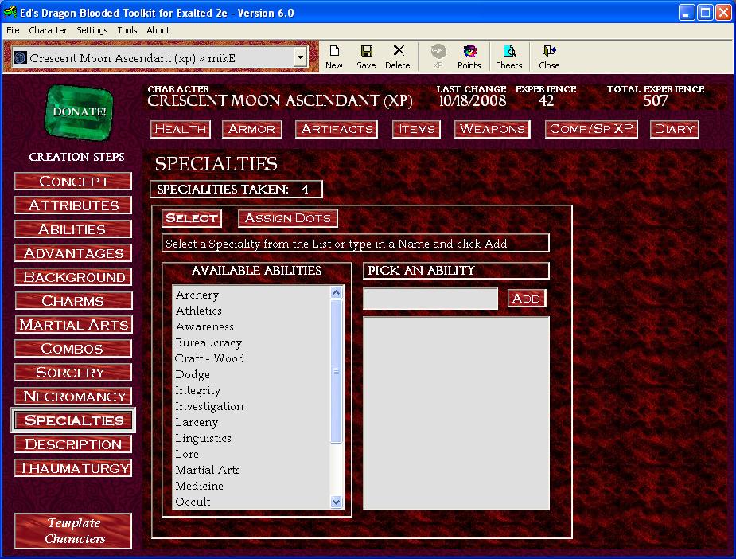Go to the Description creation step
Screen dimensions: 736x559
pyautogui.click(x=73, y=444)
